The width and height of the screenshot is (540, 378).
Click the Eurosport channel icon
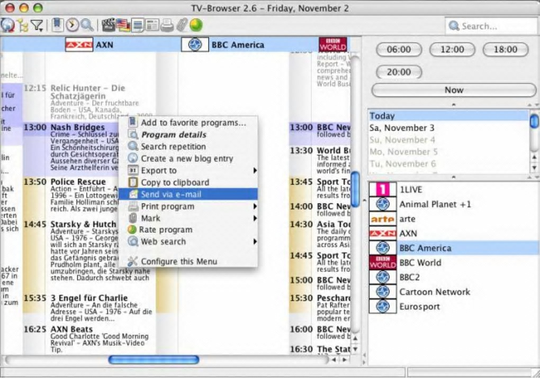pos(382,306)
